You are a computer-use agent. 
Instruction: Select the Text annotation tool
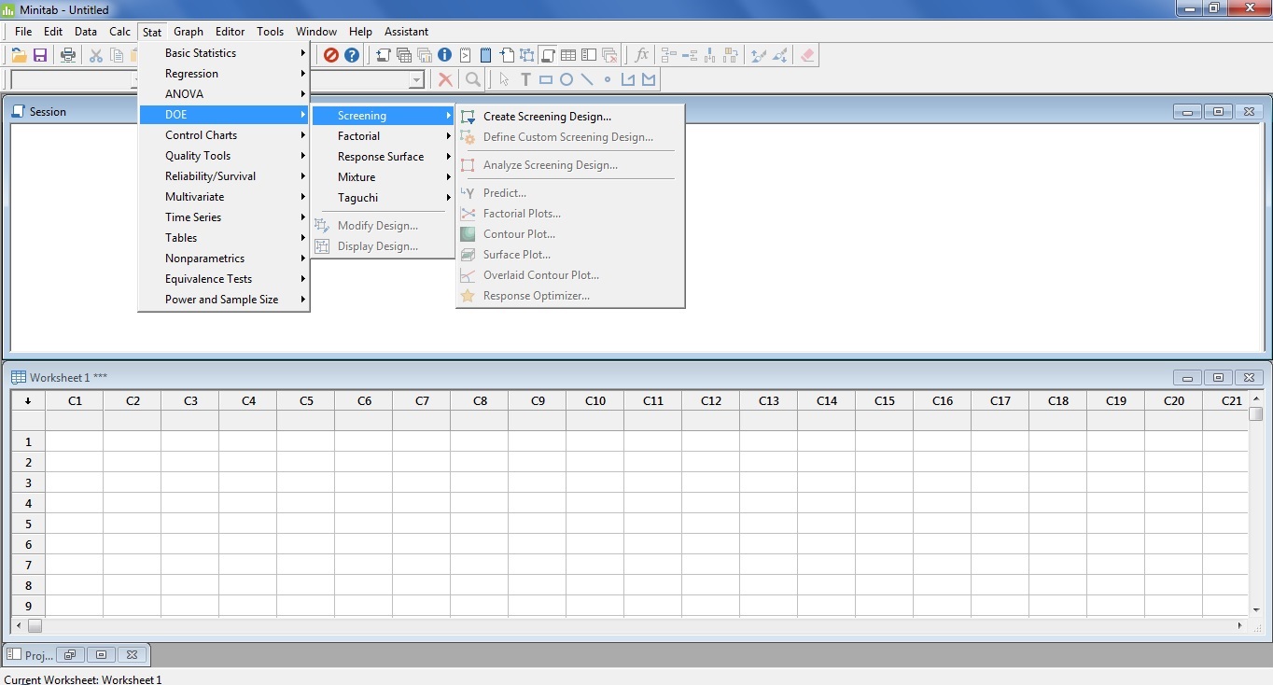point(525,79)
